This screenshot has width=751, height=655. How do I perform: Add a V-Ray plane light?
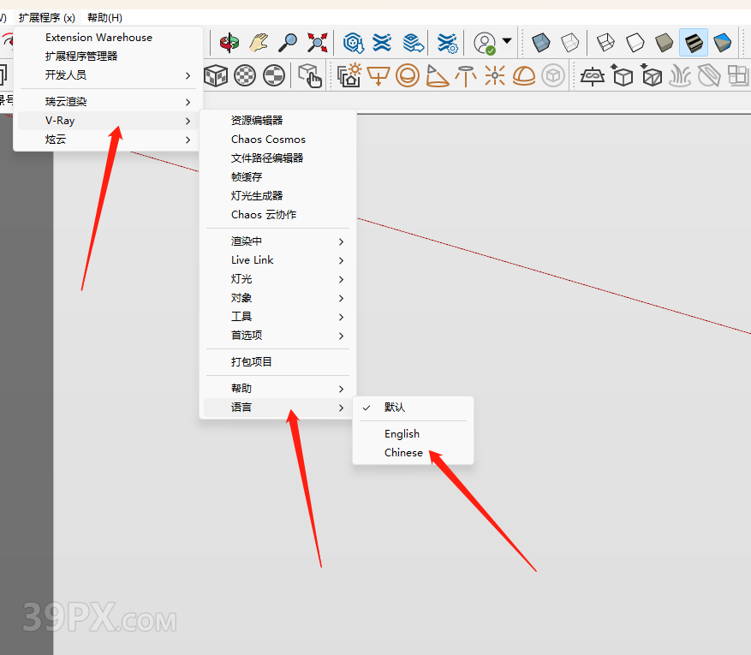[x=378, y=75]
